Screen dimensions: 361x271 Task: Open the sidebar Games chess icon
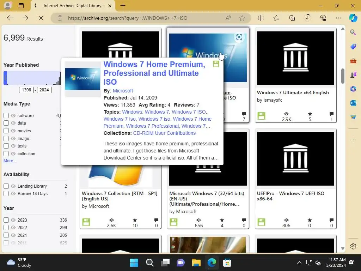[x=353, y=75]
